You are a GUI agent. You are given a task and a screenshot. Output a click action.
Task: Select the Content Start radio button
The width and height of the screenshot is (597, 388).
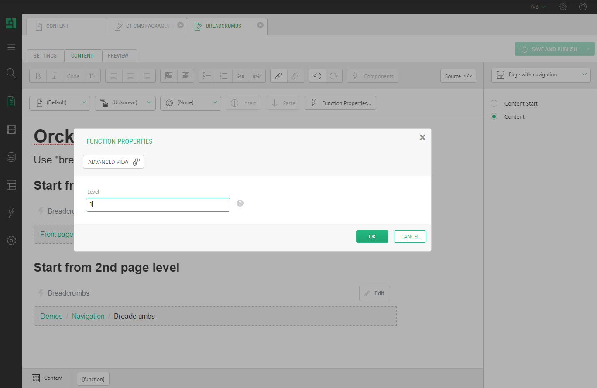(x=494, y=103)
